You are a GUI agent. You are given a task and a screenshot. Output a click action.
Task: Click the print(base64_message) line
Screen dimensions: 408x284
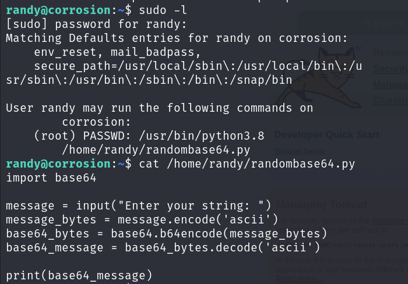pyautogui.click(x=79, y=275)
